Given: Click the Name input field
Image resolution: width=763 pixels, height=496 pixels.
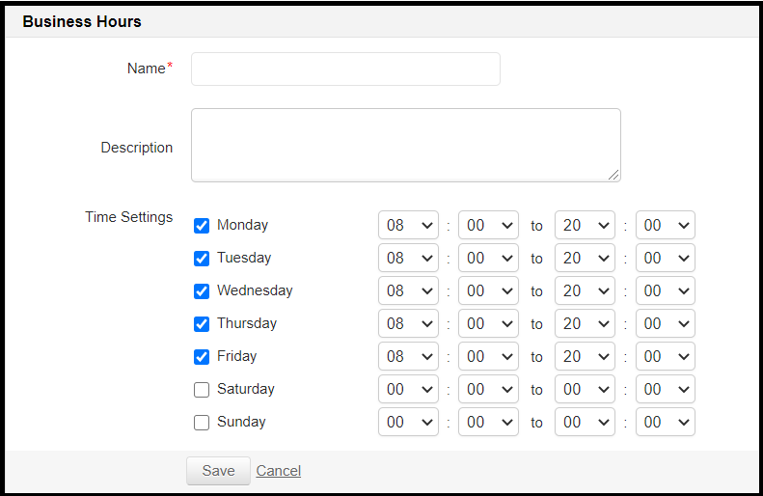Looking at the screenshot, I should tap(345, 69).
